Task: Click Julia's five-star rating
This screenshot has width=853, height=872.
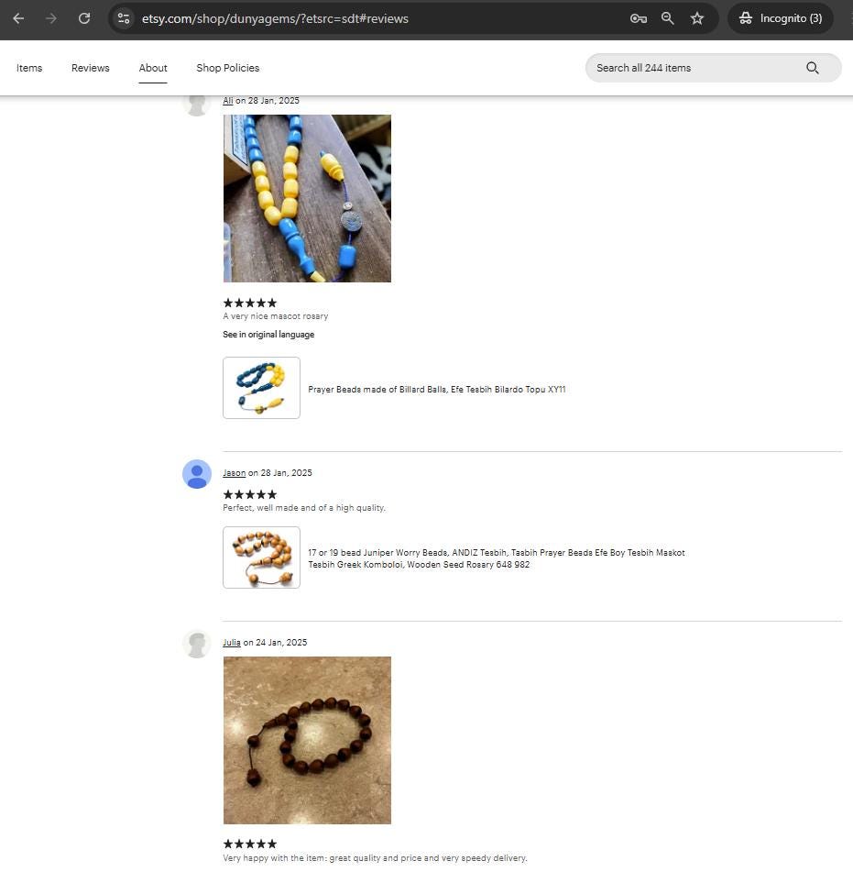Action: pyautogui.click(x=249, y=844)
